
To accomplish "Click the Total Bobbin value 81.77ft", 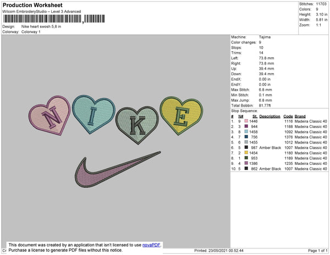I will tap(265, 106).
